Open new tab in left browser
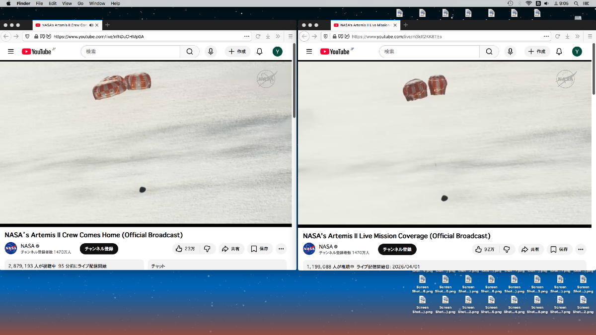The image size is (596, 335). point(107,25)
